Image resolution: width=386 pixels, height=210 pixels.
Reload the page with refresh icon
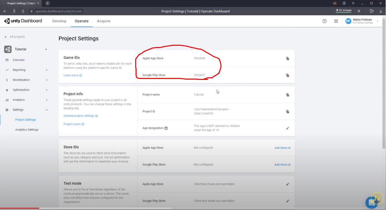[x=23, y=11]
